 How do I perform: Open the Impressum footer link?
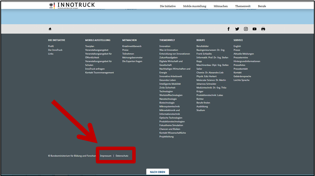point(106,156)
